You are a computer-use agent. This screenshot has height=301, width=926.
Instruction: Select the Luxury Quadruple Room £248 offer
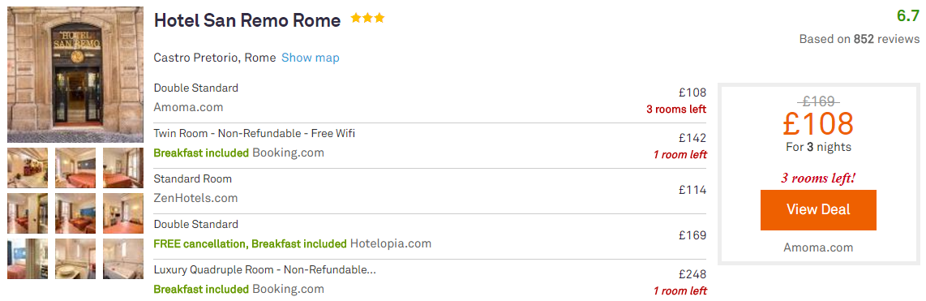tap(430, 280)
